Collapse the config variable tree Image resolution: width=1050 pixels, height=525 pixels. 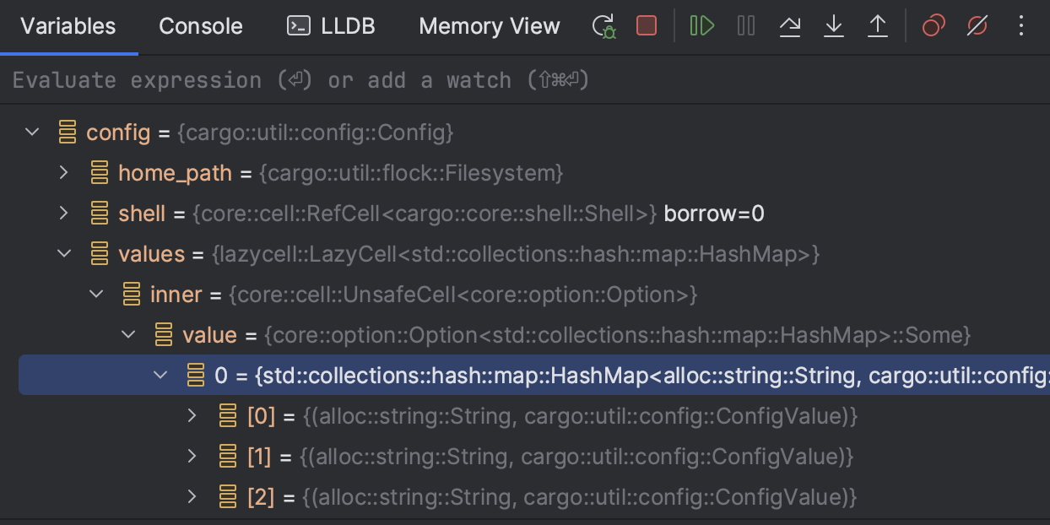(31, 132)
